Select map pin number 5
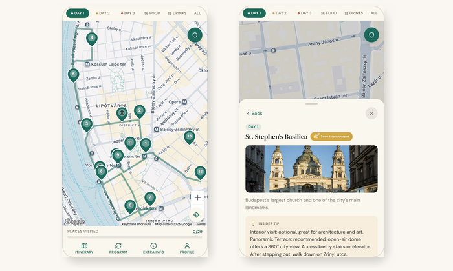 pos(73,75)
